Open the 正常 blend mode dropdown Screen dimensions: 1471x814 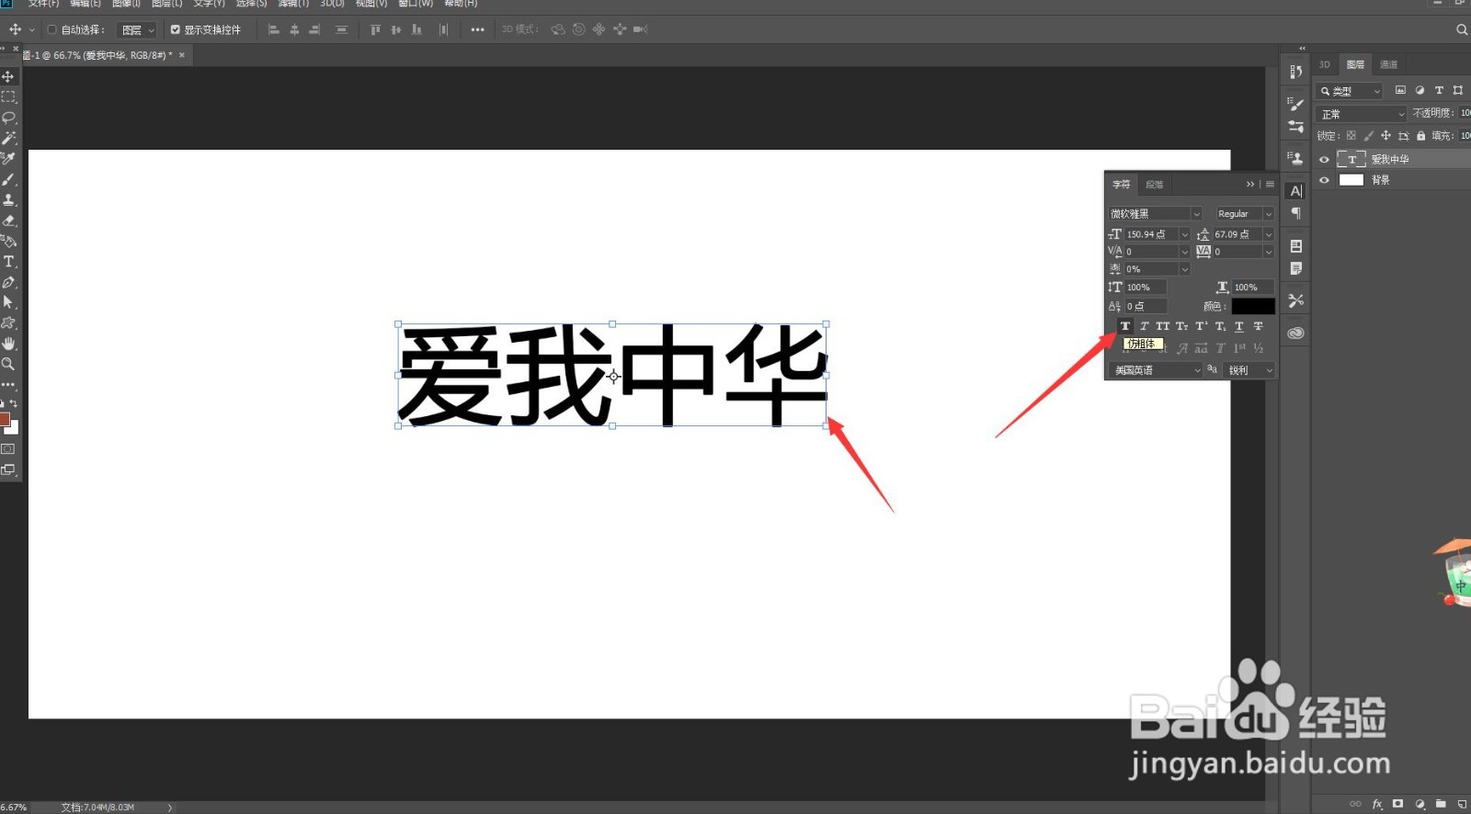1362,114
